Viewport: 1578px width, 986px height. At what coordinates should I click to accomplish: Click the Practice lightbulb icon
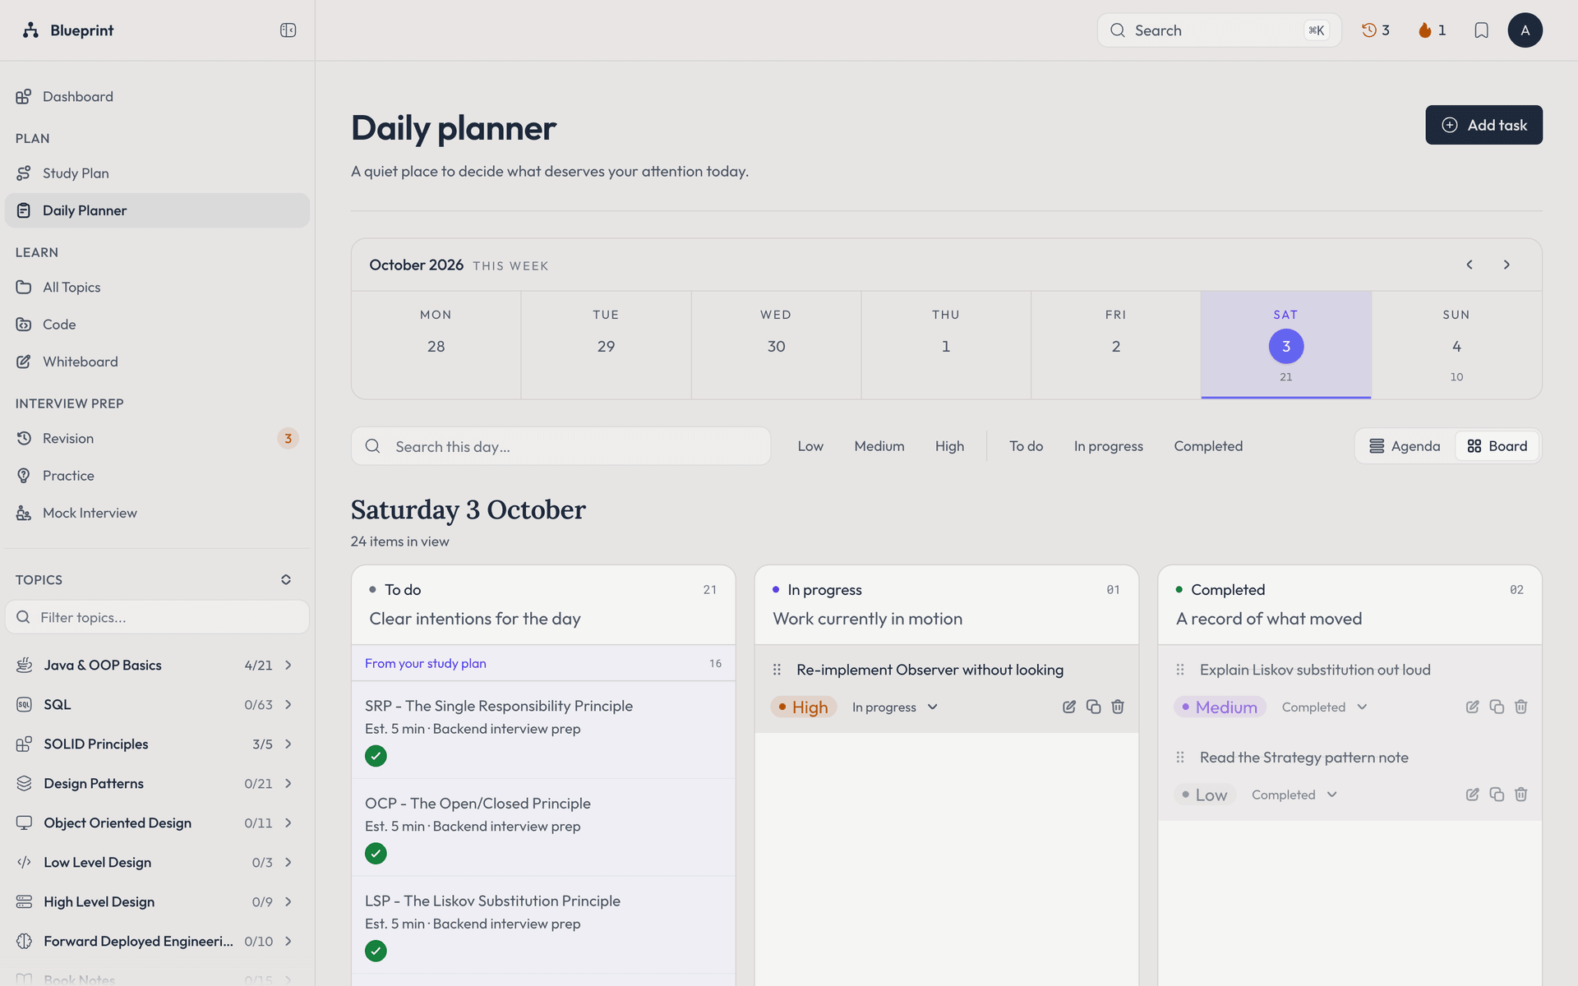24,476
